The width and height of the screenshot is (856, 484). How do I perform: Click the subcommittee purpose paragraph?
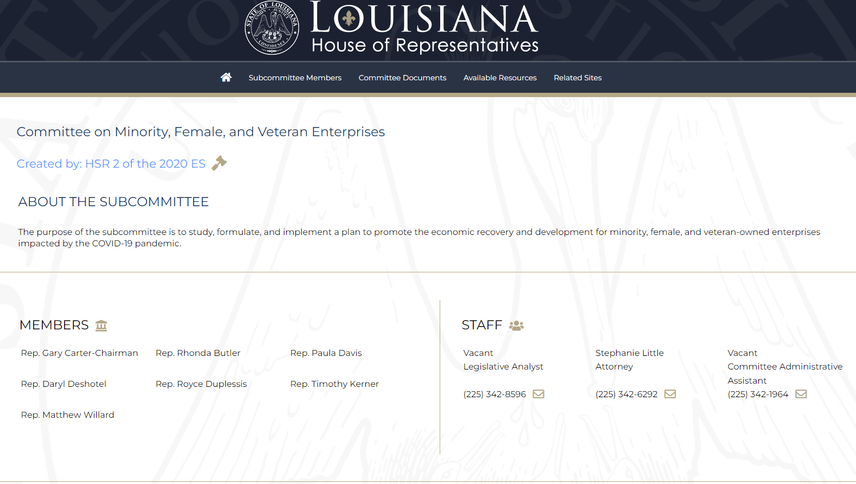pyautogui.click(x=419, y=238)
